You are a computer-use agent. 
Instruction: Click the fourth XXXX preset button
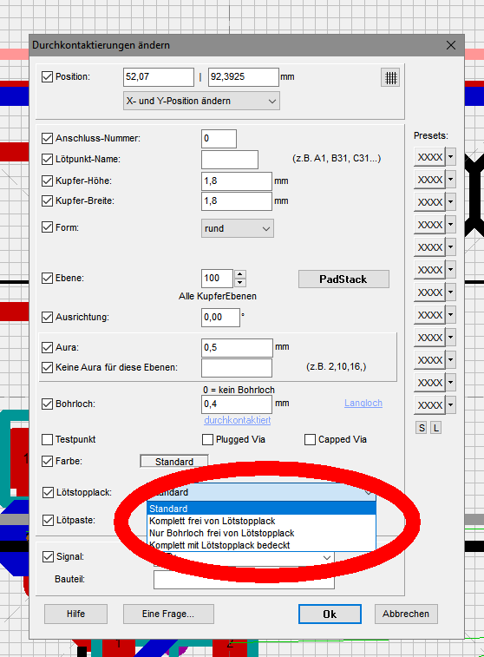[429, 225]
